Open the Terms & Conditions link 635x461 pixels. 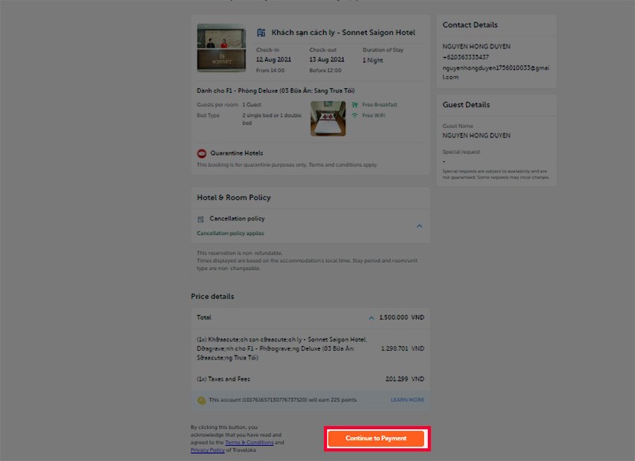pyautogui.click(x=249, y=443)
